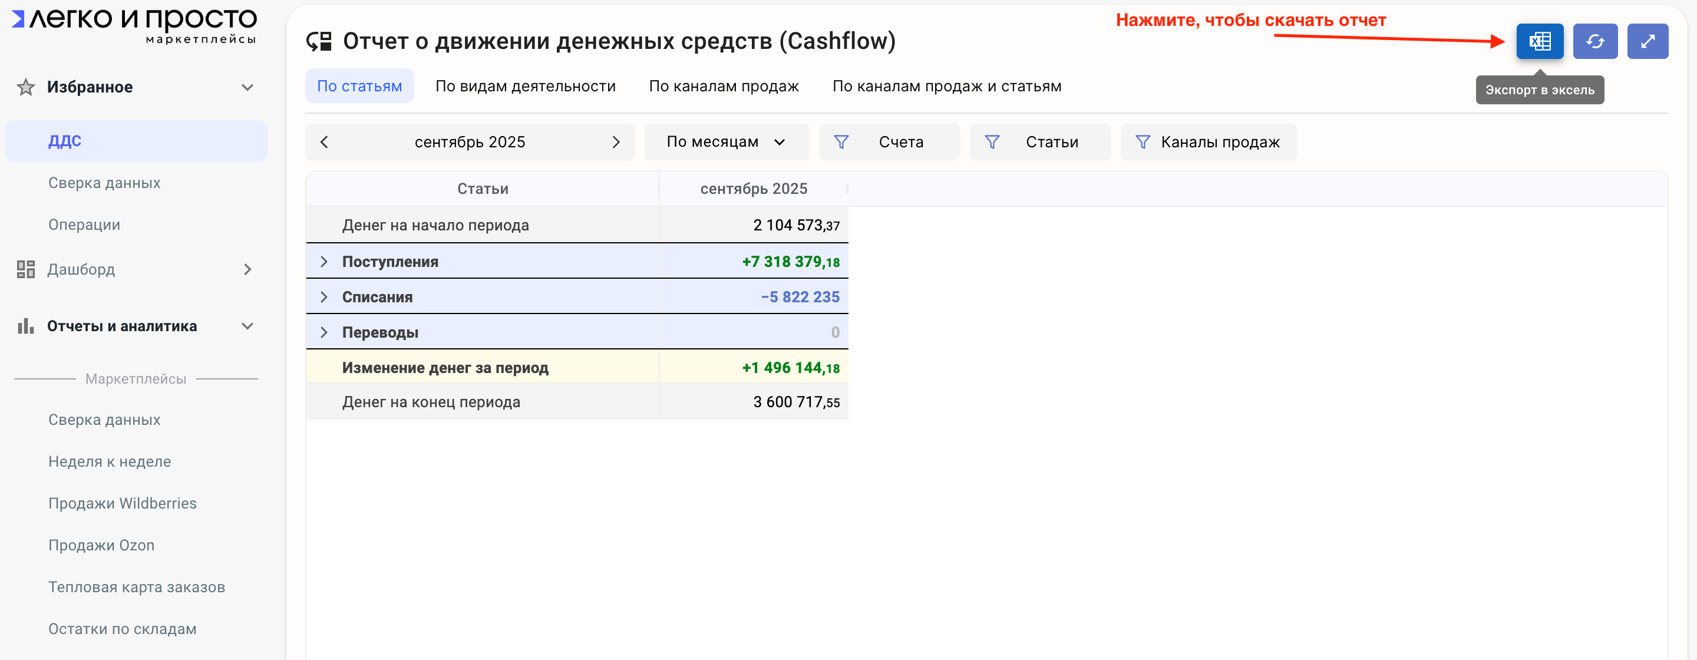The width and height of the screenshot is (1697, 660).
Task: Open Продажи Wildberries report link
Action: [x=123, y=503]
